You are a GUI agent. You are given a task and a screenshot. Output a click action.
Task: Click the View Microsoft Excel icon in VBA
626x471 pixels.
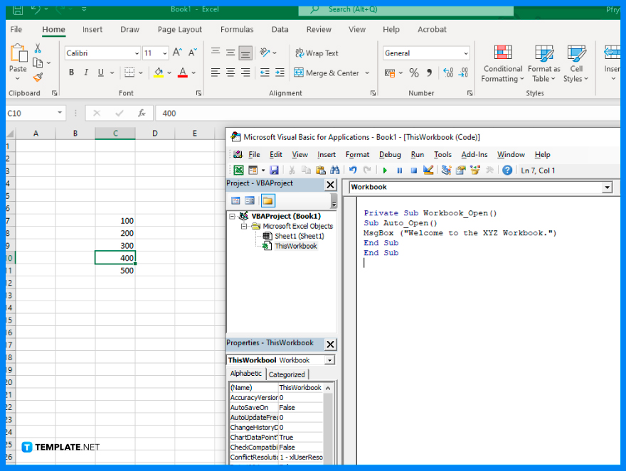click(x=239, y=170)
